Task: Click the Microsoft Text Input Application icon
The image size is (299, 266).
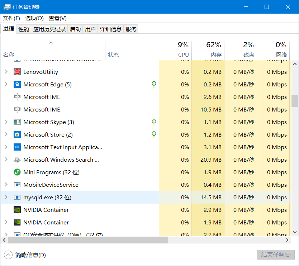Action: pyautogui.click(x=17, y=147)
